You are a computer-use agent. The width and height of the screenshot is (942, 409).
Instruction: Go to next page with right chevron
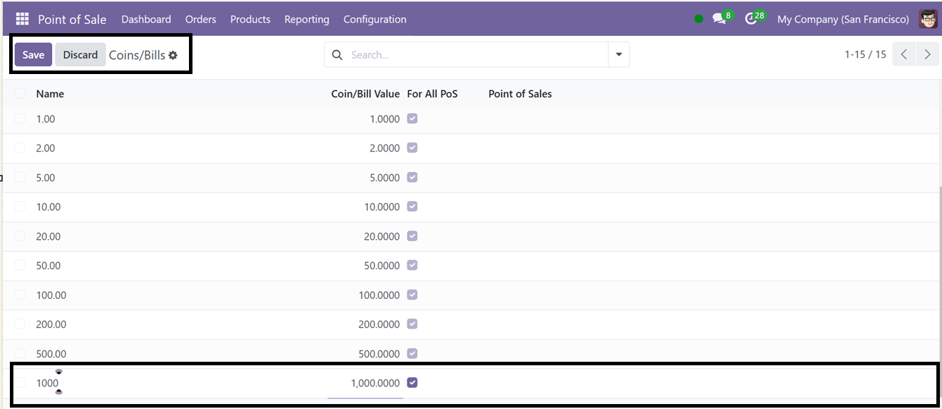click(927, 54)
